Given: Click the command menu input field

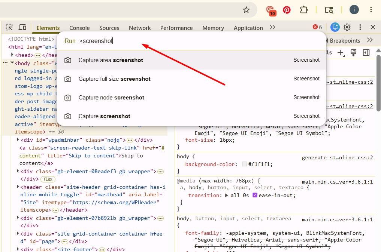Looking at the screenshot, I should coord(191,41).
